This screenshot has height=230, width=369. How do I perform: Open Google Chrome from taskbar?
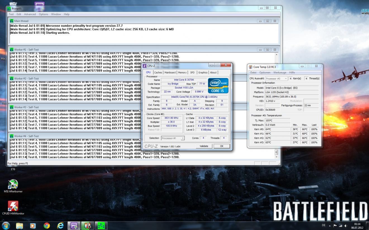pos(47,226)
